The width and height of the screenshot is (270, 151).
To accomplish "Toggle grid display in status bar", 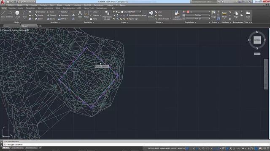I will pos(187,148).
